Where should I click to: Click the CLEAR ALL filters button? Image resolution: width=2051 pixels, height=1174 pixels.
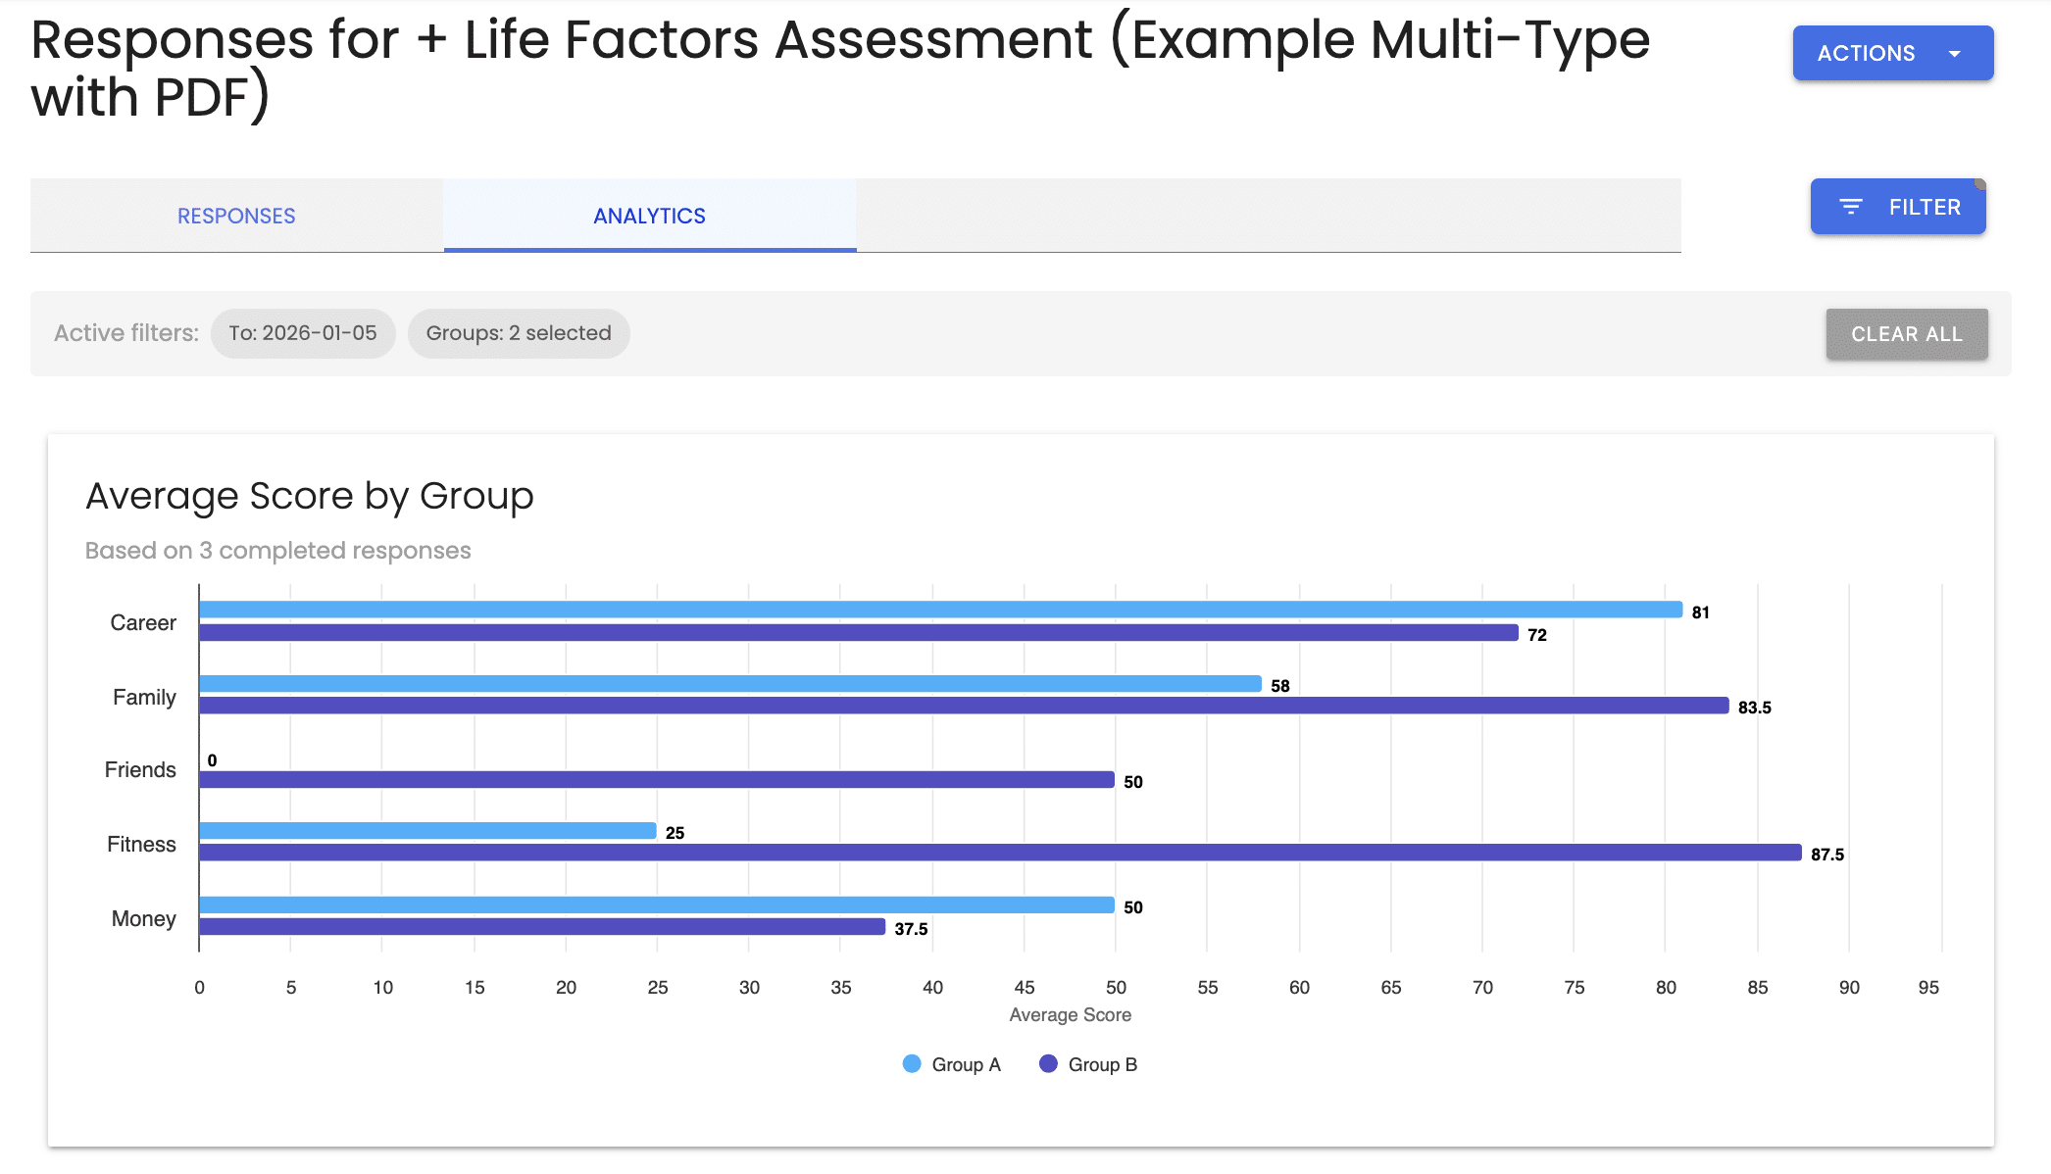click(1907, 334)
